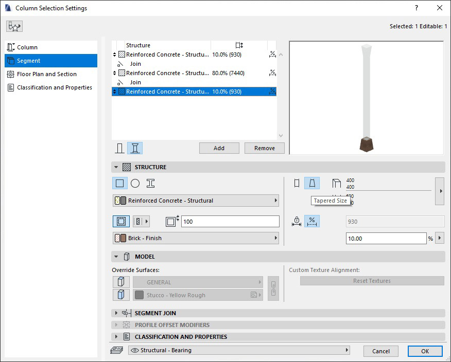Click the layer icon beside Structural - Bearing
451x362 pixels.
117,350
